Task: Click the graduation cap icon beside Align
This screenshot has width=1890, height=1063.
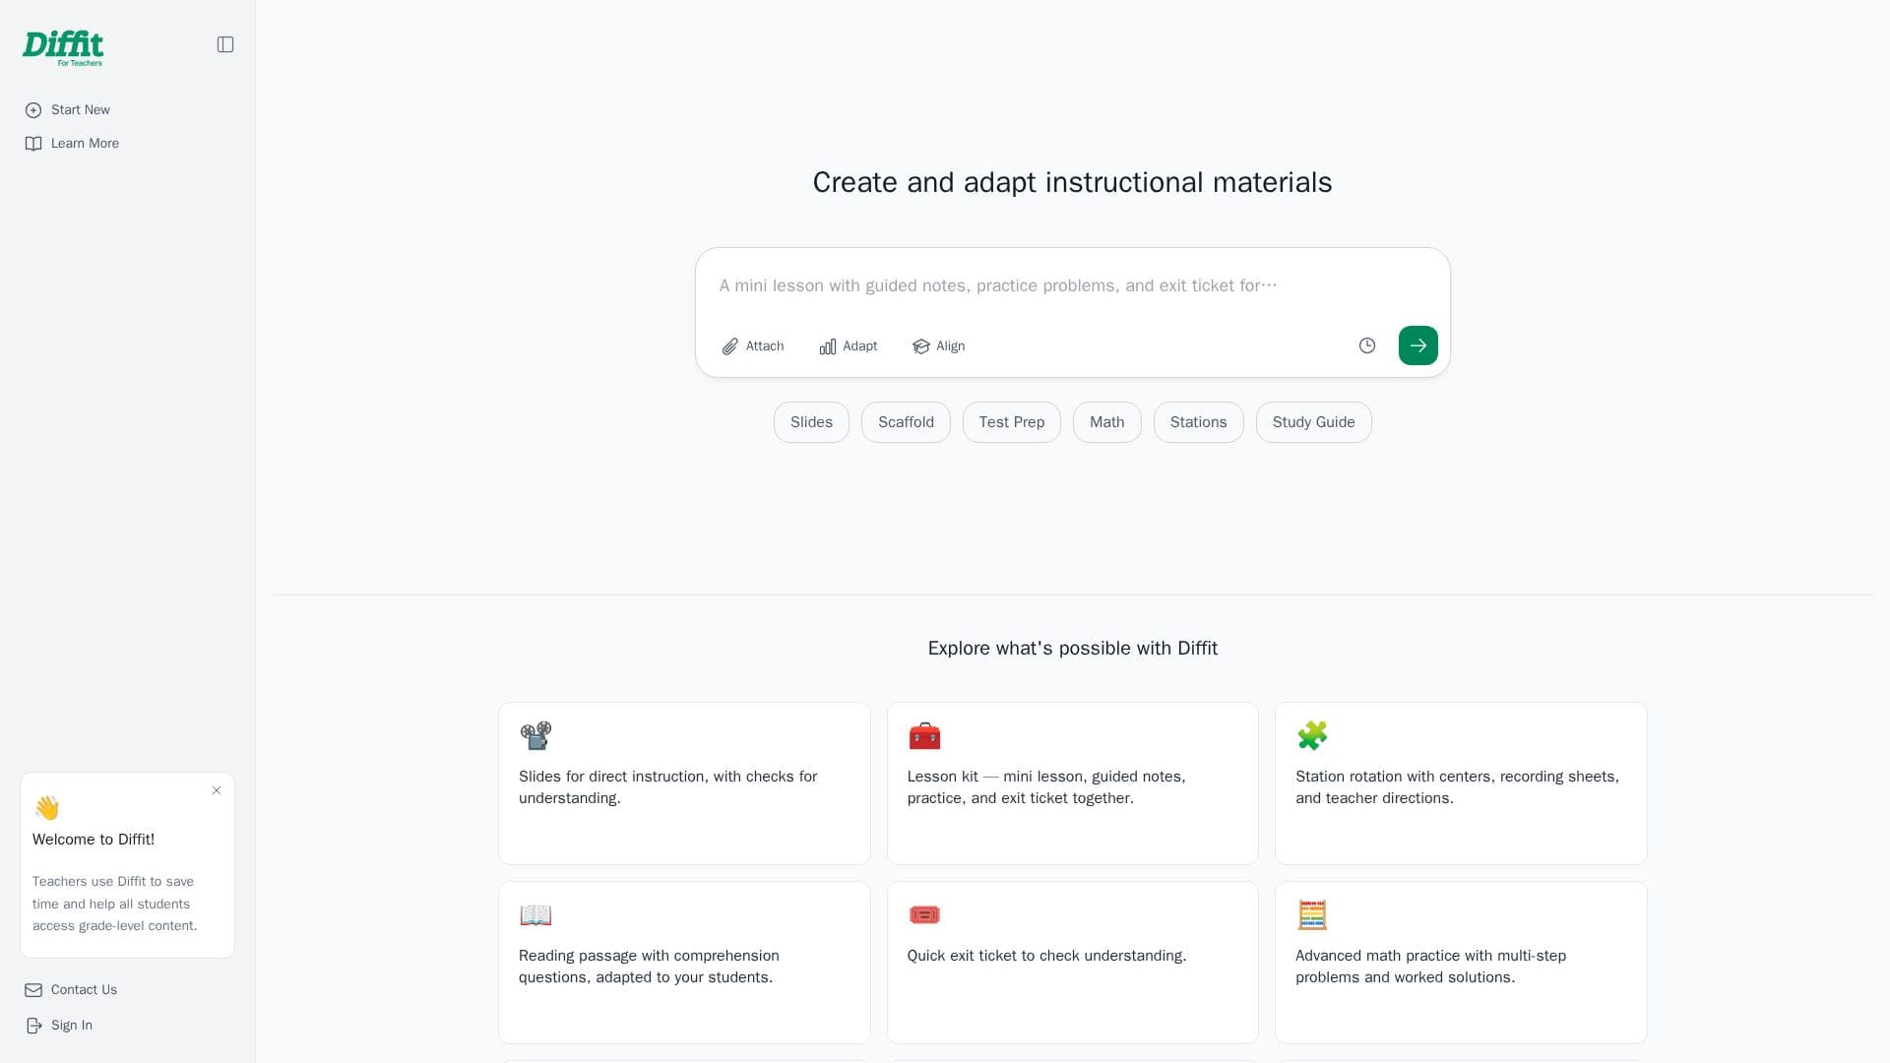Action: (920, 346)
